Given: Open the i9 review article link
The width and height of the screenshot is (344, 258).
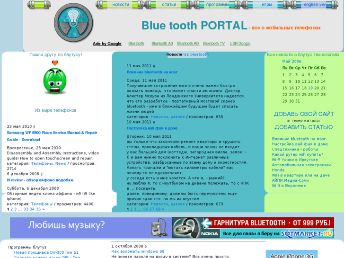Looking at the screenshot, I should click(41, 180).
